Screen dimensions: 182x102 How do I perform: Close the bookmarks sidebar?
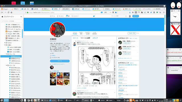[21, 17]
